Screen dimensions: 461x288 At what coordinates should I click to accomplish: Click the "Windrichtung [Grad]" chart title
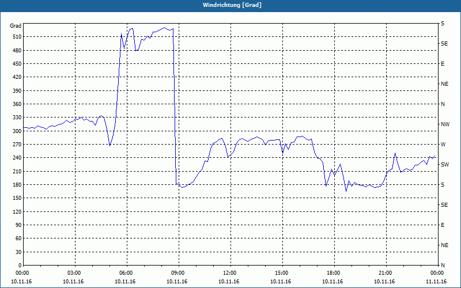232,5
